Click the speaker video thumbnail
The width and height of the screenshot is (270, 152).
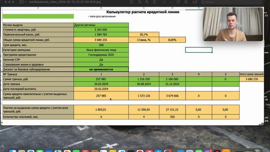(233, 24)
